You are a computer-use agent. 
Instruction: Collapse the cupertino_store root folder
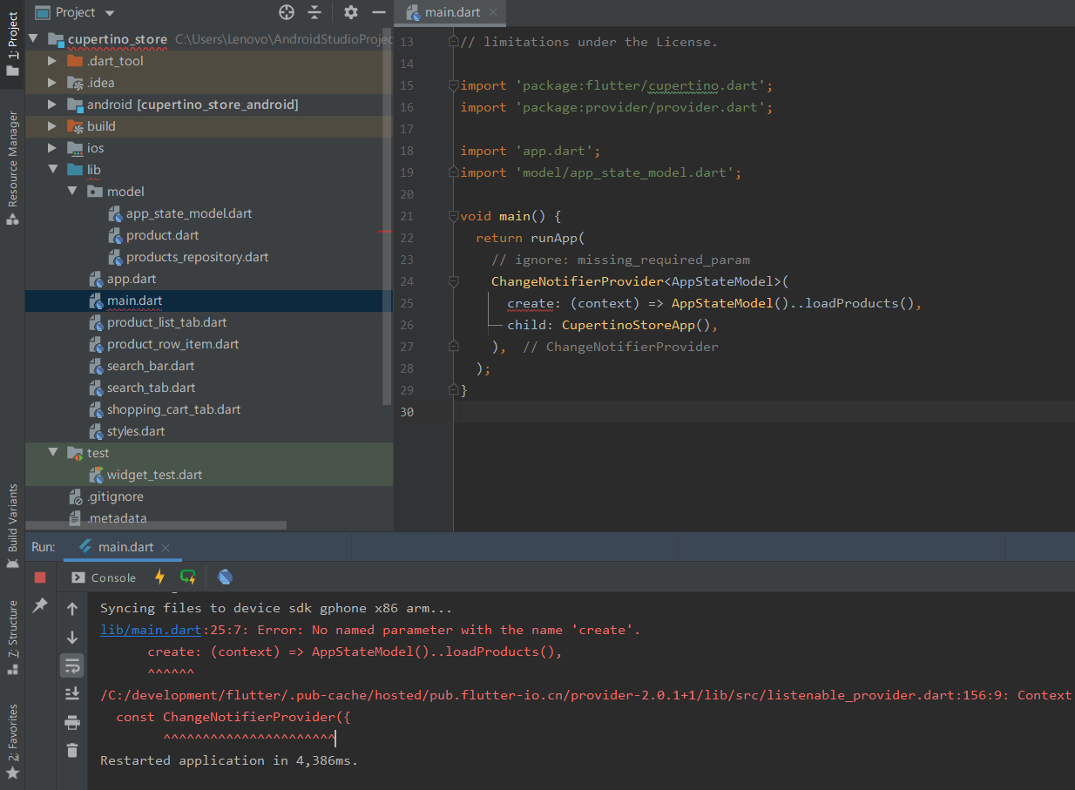click(x=34, y=39)
